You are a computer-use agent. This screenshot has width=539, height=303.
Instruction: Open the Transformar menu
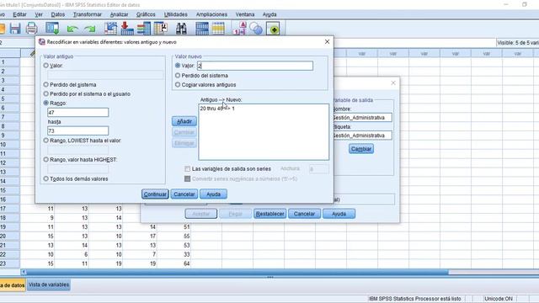[x=88, y=14]
